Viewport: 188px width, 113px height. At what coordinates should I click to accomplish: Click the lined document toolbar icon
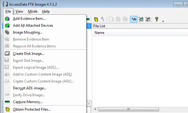pos(118,19)
